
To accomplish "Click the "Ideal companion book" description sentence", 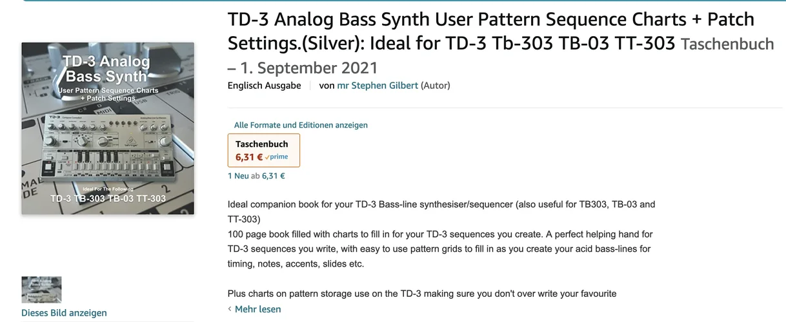I will 441,204.
